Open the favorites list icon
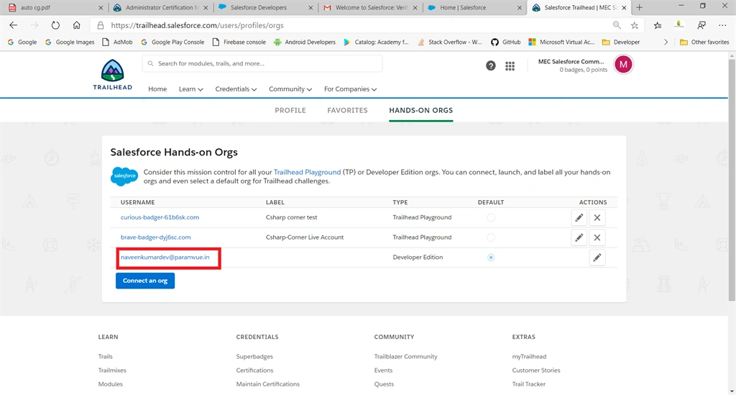 [658, 25]
